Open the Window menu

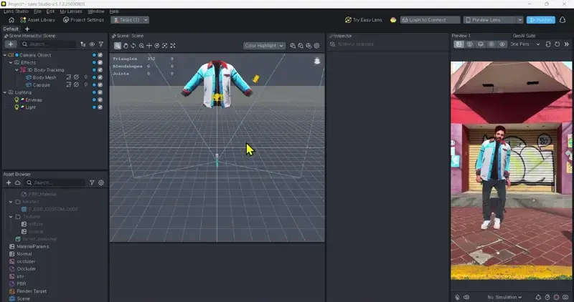[x=96, y=11]
